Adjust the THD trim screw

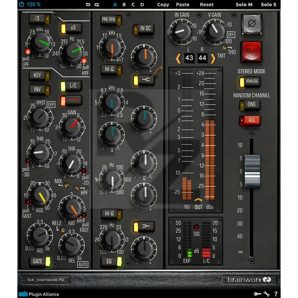click(x=224, y=48)
